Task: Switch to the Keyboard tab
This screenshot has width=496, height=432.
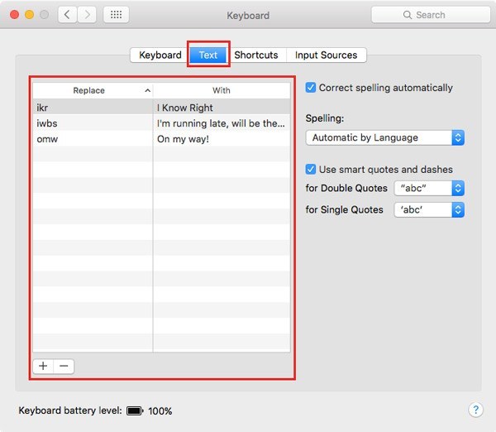Action: pyautogui.click(x=160, y=55)
